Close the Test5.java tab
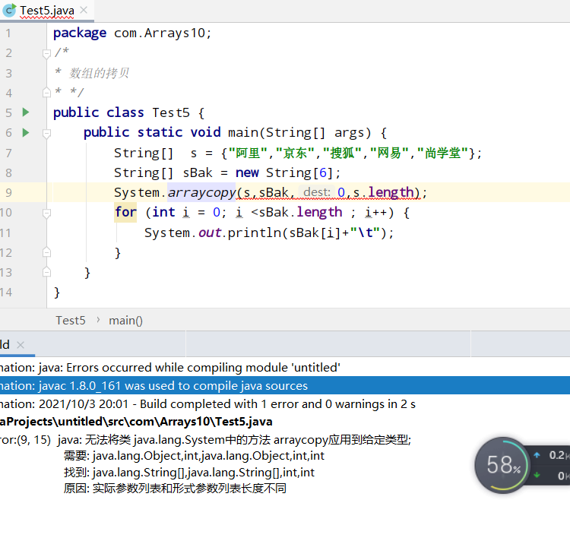Viewport: 570px width, 541px height. 84,10
